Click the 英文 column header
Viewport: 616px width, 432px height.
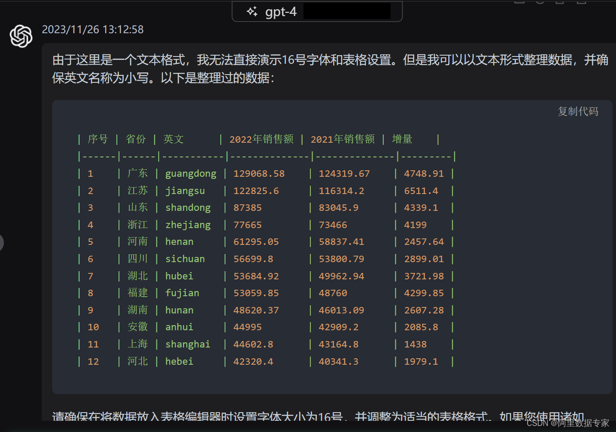(x=174, y=139)
